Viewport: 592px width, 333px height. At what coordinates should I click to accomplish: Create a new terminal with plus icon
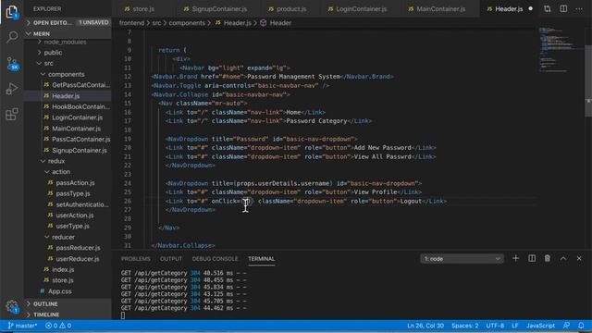pyautogui.click(x=515, y=259)
